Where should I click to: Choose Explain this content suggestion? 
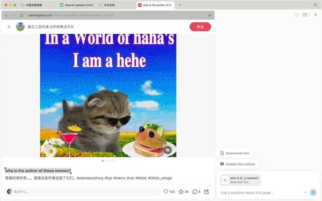pyautogui.click(x=238, y=164)
